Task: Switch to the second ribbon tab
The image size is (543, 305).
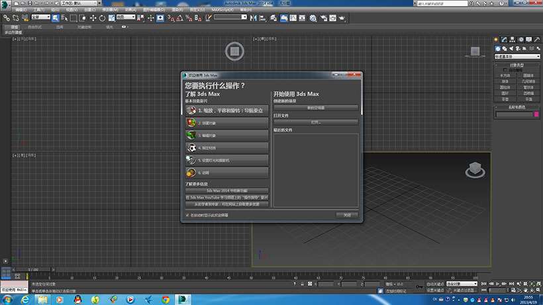Action: pyautogui.click(x=34, y=27)
